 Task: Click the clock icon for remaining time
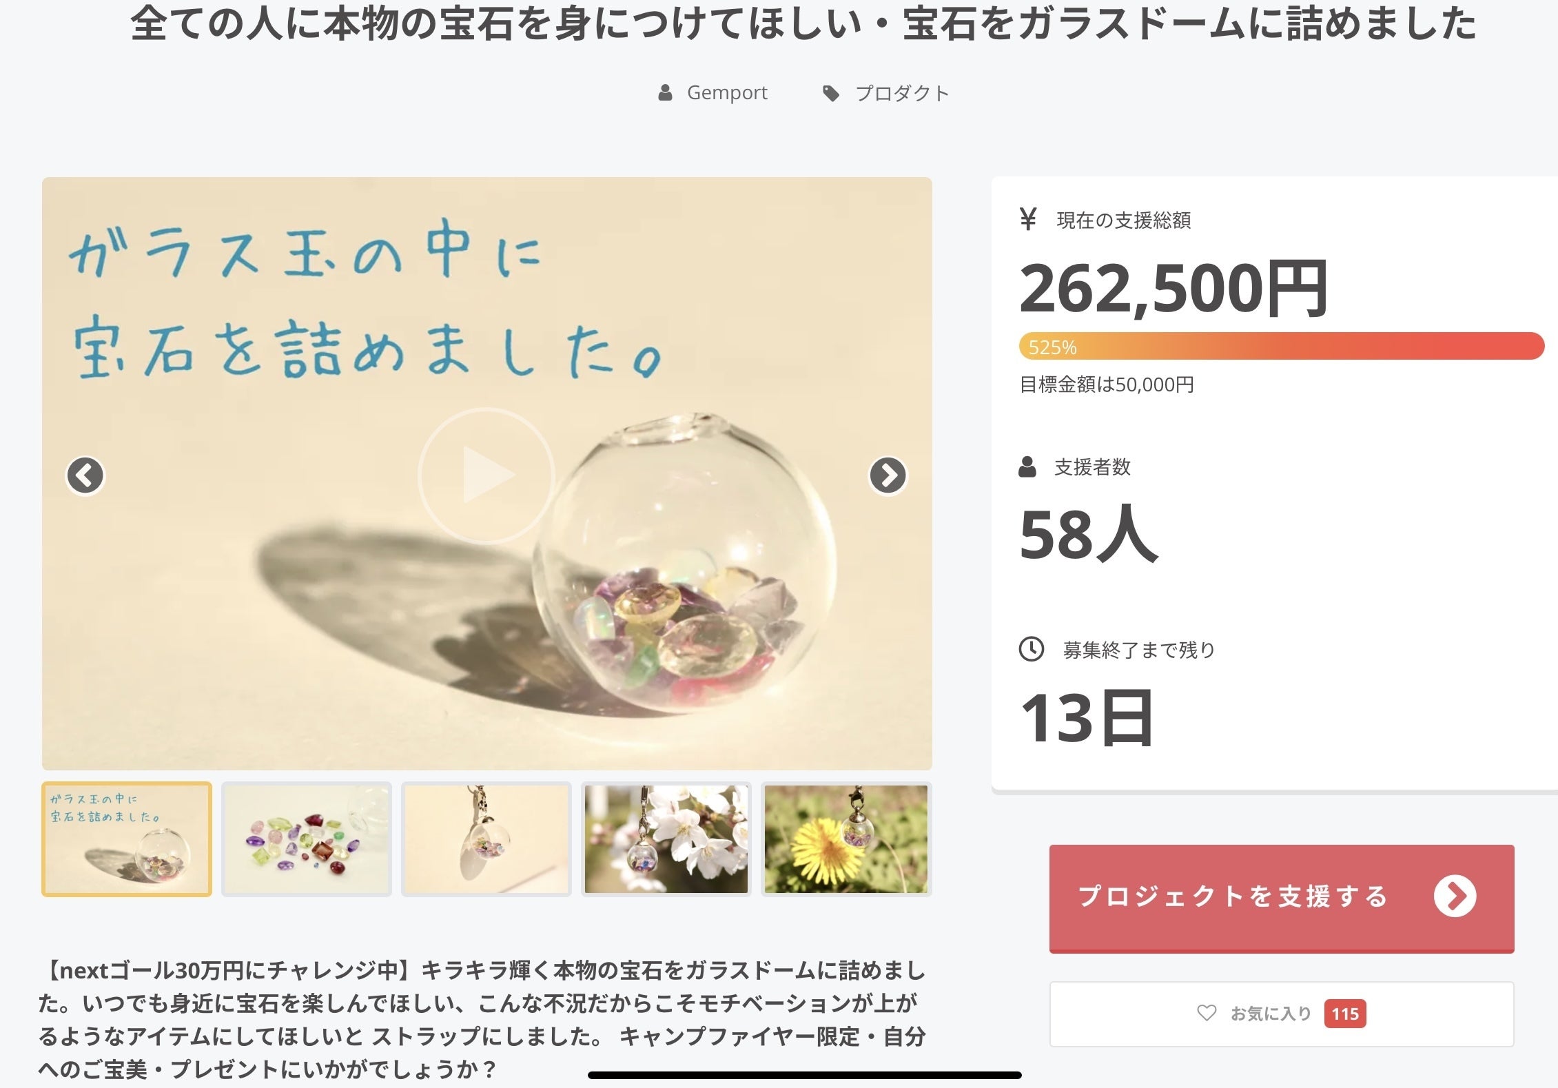tap(1031, 649)
